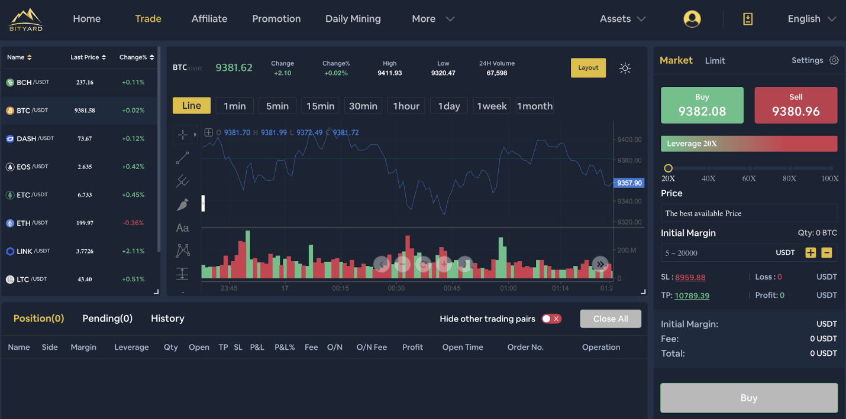Expand the More menu dropdown
Image resolution: width=846 pixels, height=419 pixels.
click(x=433, y=19)
